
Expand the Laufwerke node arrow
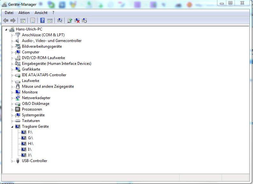coord(12,81)
